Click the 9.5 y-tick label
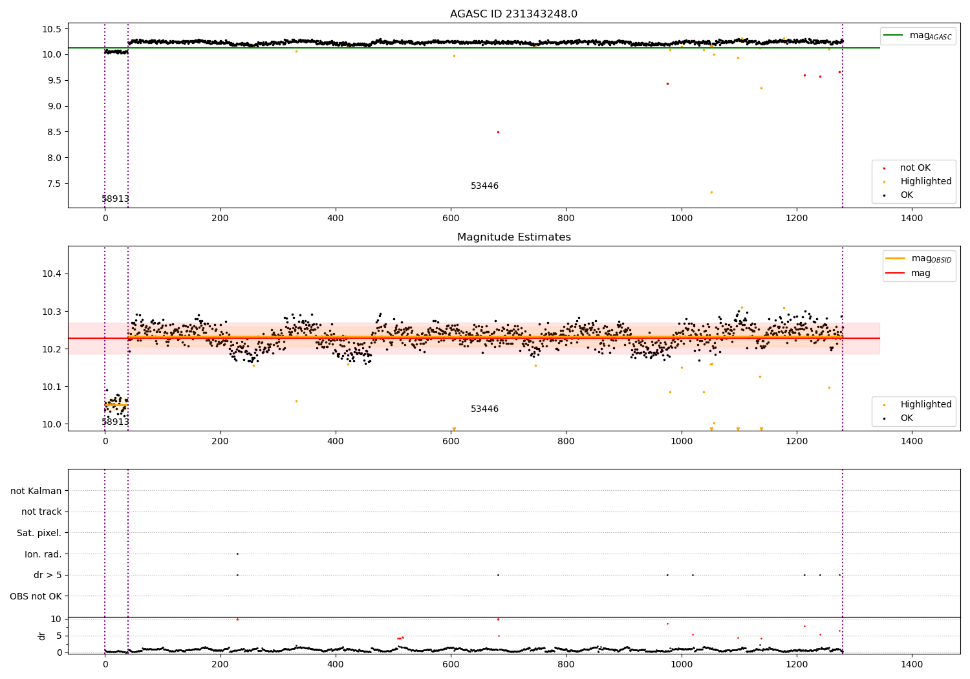This screenshot has width=970, height=679. click(x=54, y=81)
